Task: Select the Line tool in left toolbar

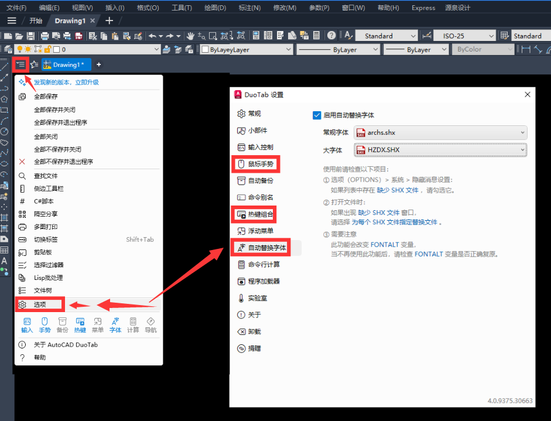Action: point(4,66)
